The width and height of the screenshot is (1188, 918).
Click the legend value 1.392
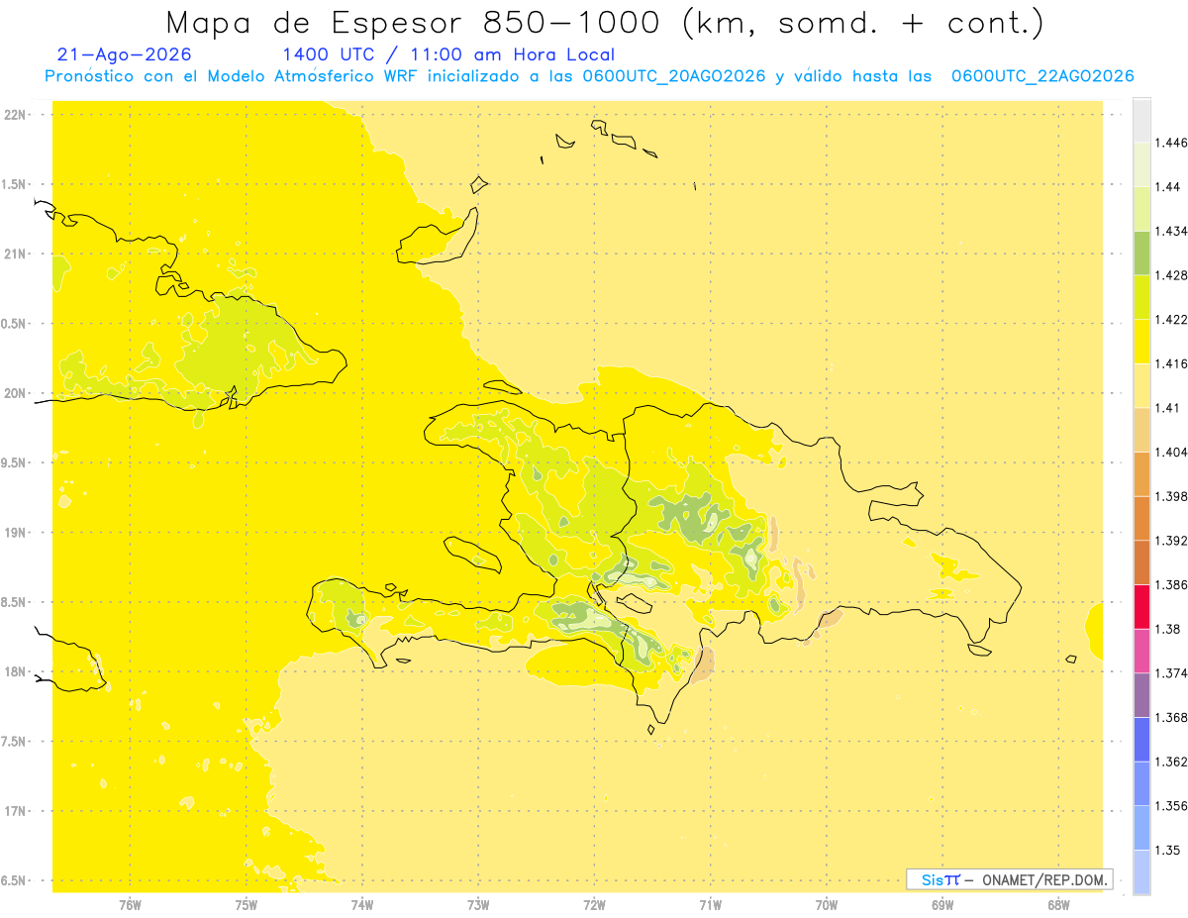coord(1171,541)
